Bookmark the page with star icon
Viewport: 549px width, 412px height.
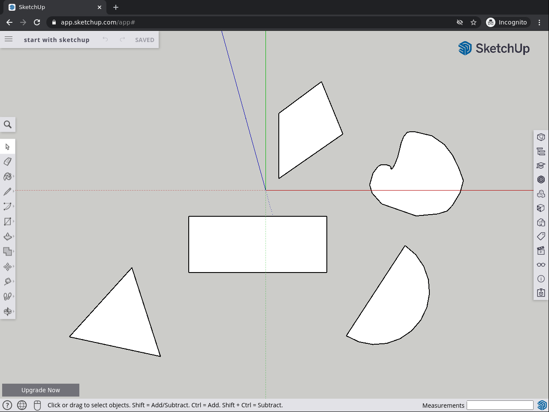click(x=474, y=22)
